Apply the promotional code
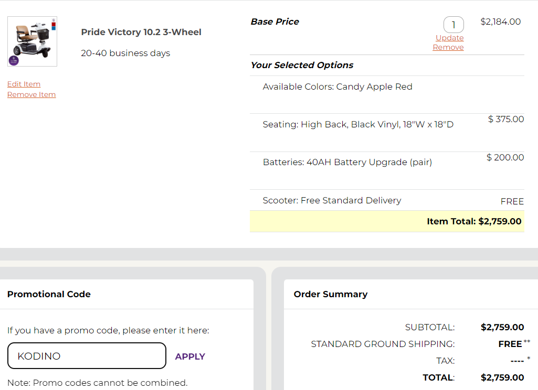The image size is (538, 390). 190,356
